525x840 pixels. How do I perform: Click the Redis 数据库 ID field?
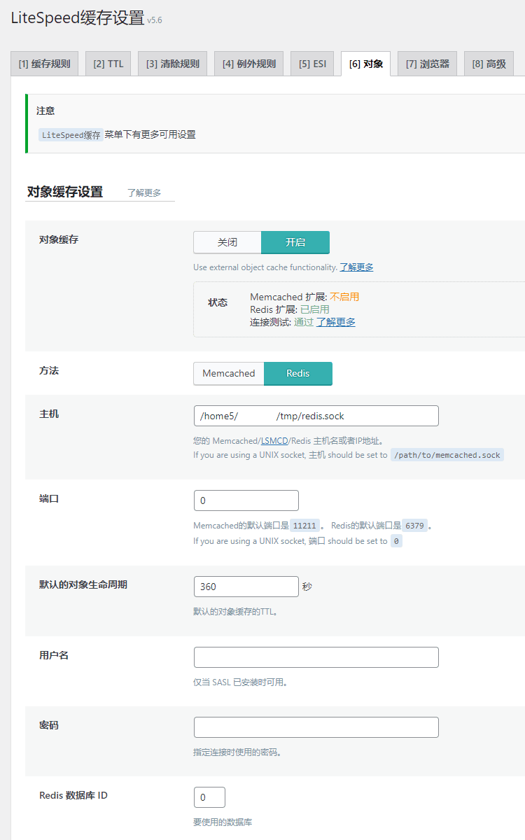coord(209,797)
